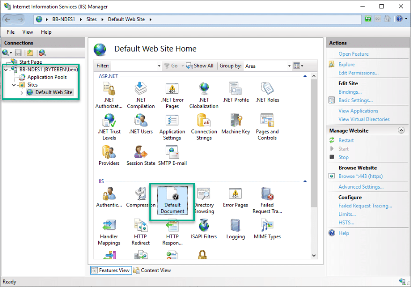The height and width of the screenshot is (287, 411).
Task: Open the SMTP E-mail feature
Action: click(x=172, y=155)
